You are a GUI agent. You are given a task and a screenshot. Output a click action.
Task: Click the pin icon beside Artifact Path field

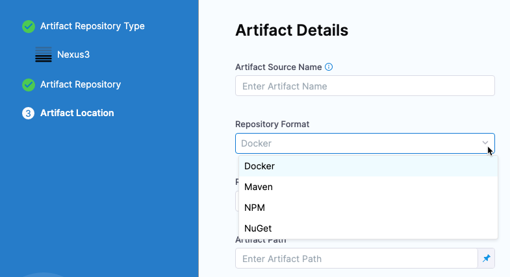pos(486,258)
